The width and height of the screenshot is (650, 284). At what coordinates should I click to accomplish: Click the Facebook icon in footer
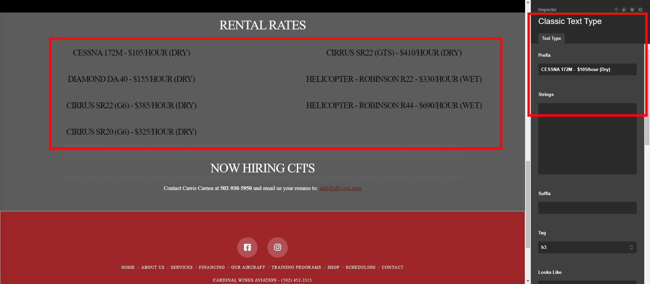click(247, 247)
